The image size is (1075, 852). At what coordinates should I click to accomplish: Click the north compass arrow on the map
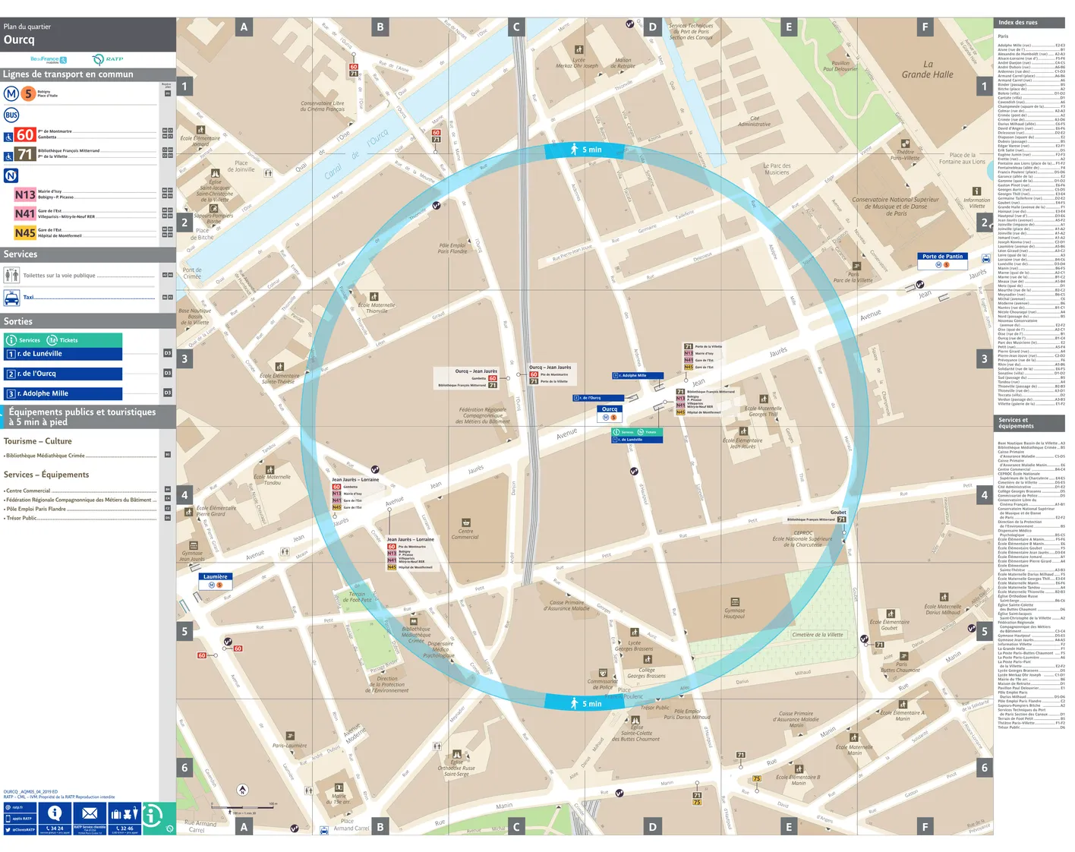[242, 790]
